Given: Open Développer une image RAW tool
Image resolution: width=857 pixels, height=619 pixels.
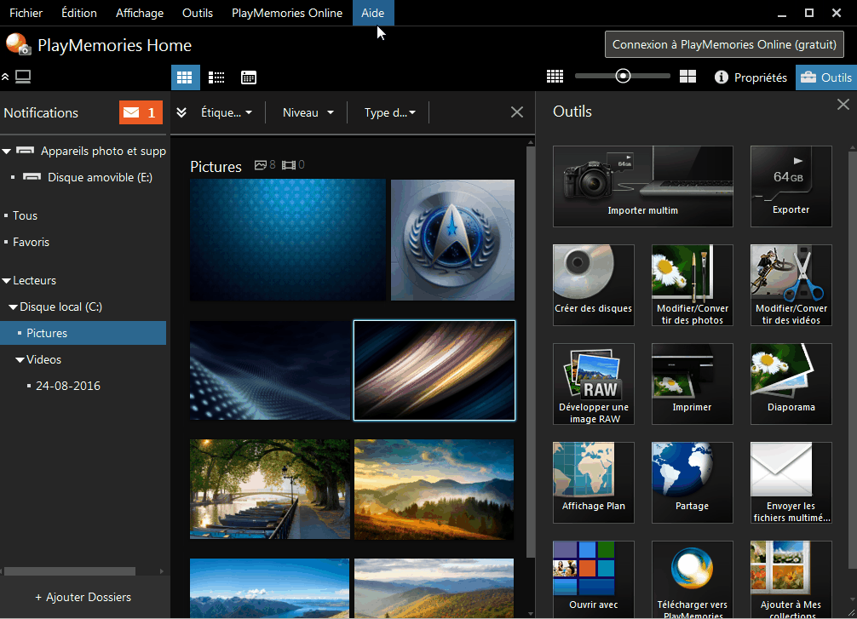Looking at the screenshot, I should click(594, 384).
